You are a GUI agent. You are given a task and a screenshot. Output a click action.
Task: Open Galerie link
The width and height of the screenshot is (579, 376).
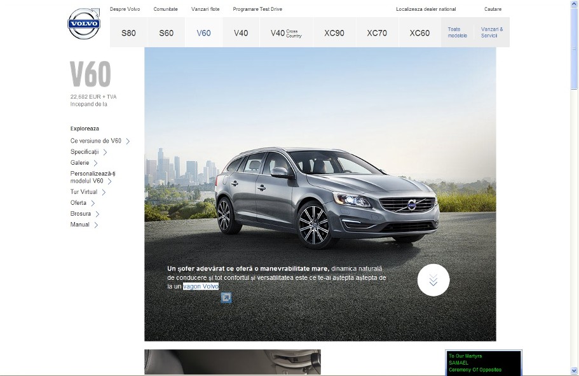point(79,163)
